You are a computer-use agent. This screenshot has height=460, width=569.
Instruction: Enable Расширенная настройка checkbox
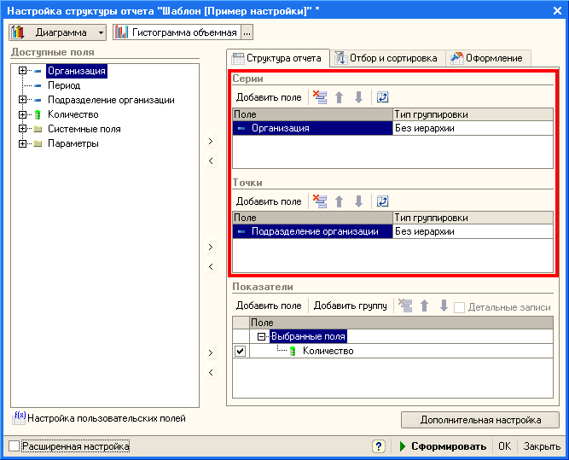(x=14, y=446)
